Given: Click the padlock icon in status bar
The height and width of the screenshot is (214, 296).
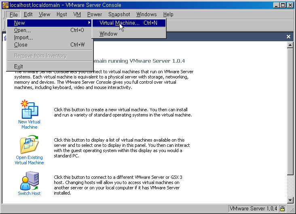Looking at the screenshot, I should [x=282, y=209].
